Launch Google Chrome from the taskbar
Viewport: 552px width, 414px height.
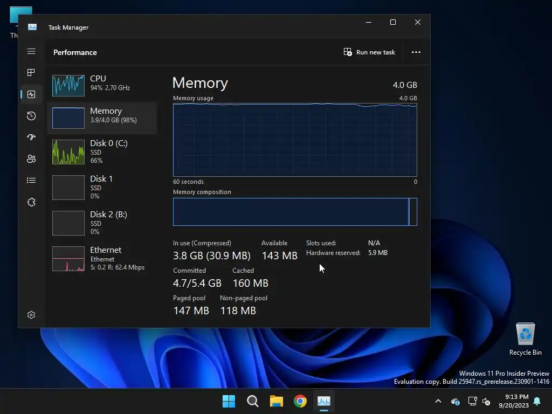(x=300, y=401)
